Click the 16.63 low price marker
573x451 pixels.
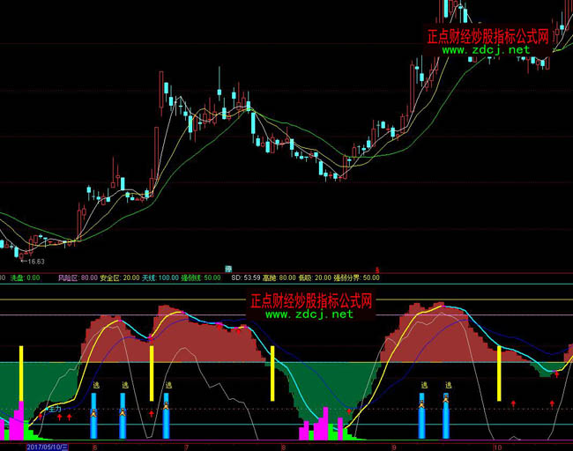33,262
